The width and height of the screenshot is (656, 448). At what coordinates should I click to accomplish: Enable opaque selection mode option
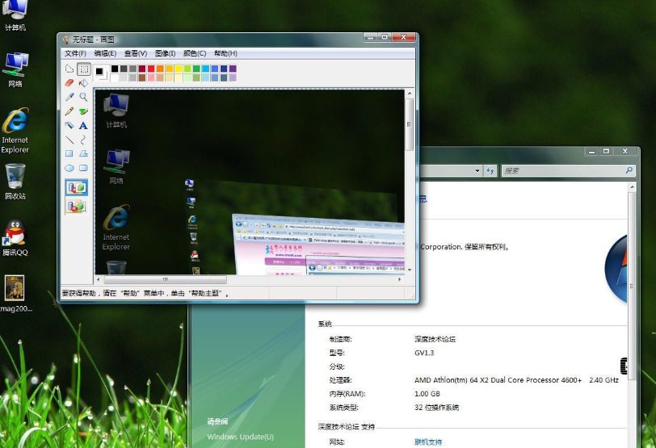(77, 187)
